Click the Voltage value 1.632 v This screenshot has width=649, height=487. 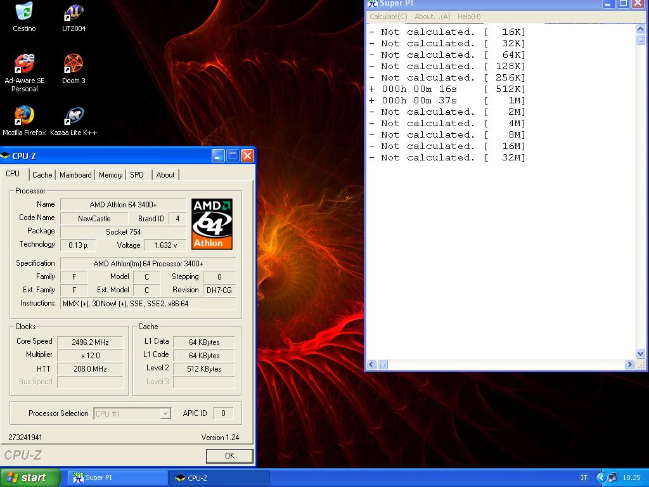(x=165, y=245)
